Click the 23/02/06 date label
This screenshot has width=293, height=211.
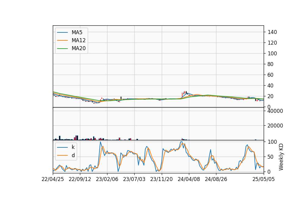coord(107,180)
